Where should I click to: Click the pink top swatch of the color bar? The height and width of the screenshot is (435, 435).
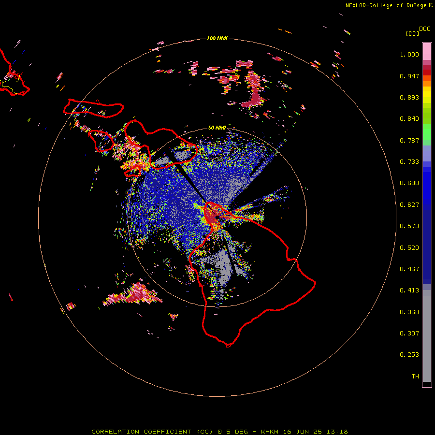[x=427, y=51]
